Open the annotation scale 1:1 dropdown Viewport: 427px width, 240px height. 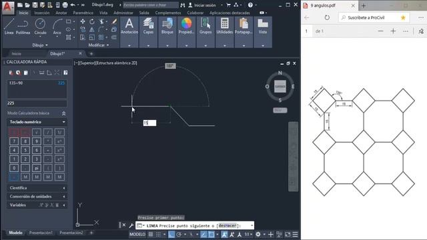coord(248,234)
